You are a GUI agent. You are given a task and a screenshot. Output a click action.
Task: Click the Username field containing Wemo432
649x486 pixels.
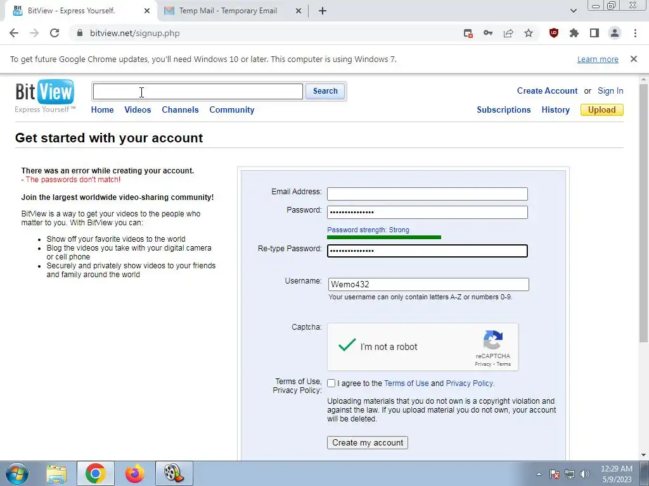click(428, 284)
